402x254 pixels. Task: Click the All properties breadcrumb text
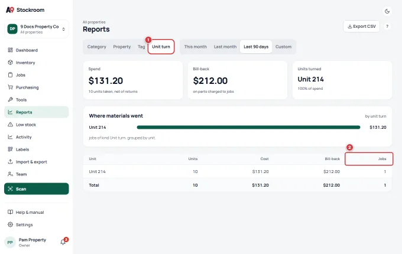94,22
